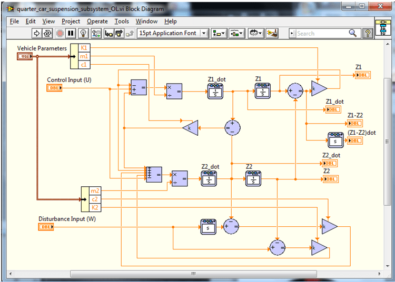Toggle Retain Wire Values button
The height and width of the screenshot is (282, 395).
(x=96, y=33)
